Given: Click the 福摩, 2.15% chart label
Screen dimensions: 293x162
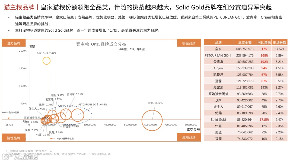Looking at the screenshot, I should coord(31,130).
